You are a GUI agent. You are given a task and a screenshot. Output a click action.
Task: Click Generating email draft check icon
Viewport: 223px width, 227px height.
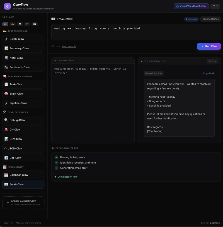click(x=56, y=168)
